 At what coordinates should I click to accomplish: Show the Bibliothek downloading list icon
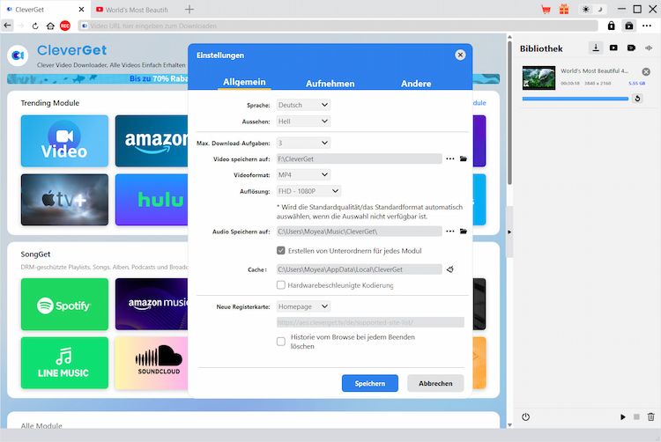point(596,48)
